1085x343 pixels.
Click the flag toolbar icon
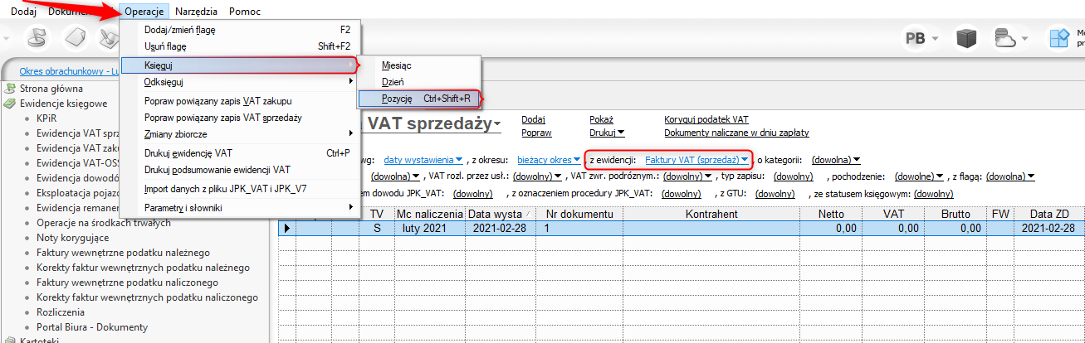(x=37, y=38)
